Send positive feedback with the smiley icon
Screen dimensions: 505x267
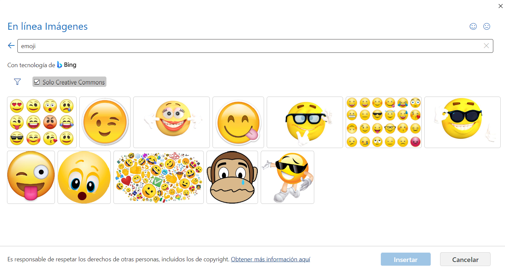point(473,26)
